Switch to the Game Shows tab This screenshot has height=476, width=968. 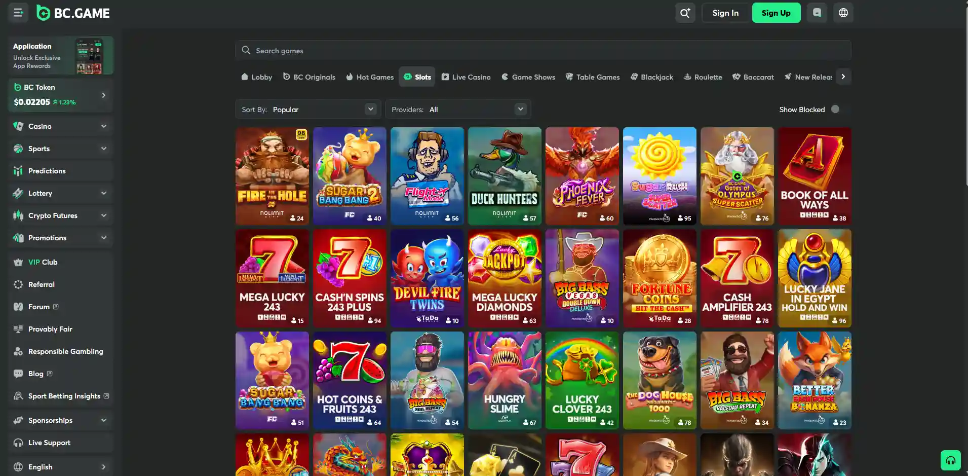point(528,77)
